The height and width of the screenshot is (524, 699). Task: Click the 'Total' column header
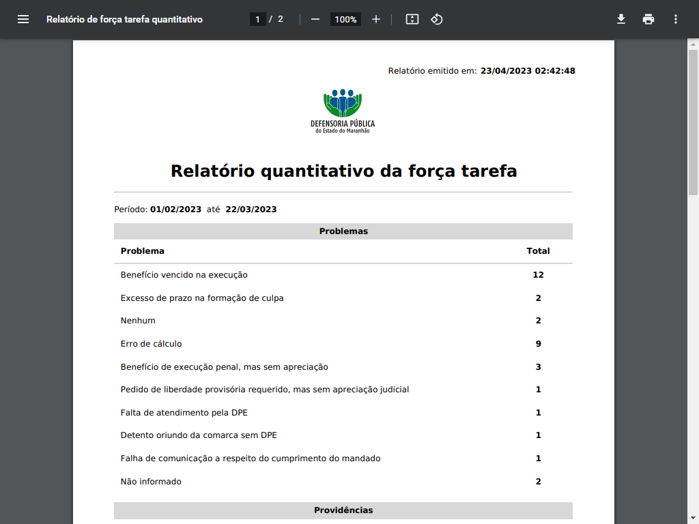[538, 251]
